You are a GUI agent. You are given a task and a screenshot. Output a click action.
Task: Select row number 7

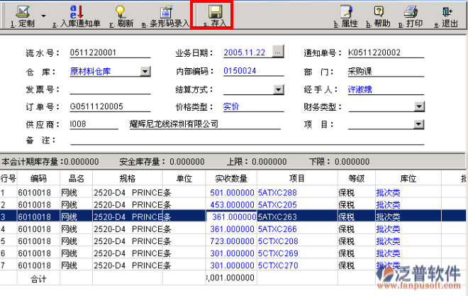pos(3,265)
